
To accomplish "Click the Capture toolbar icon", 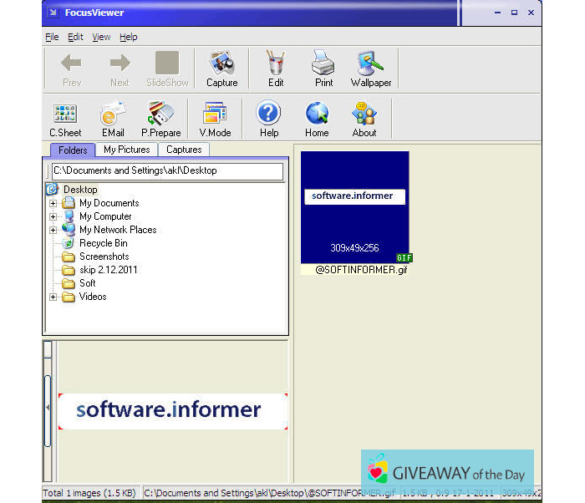I will pos(221,68).
